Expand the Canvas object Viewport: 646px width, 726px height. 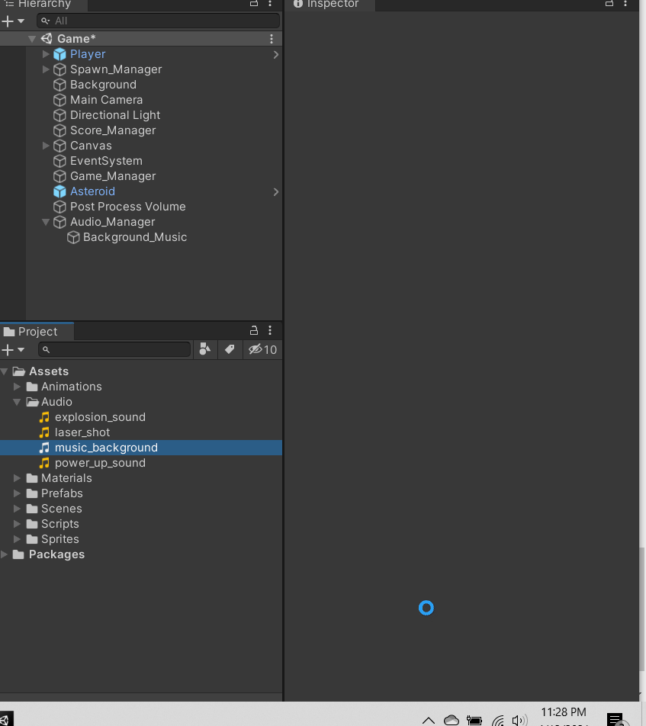point(46,146)
